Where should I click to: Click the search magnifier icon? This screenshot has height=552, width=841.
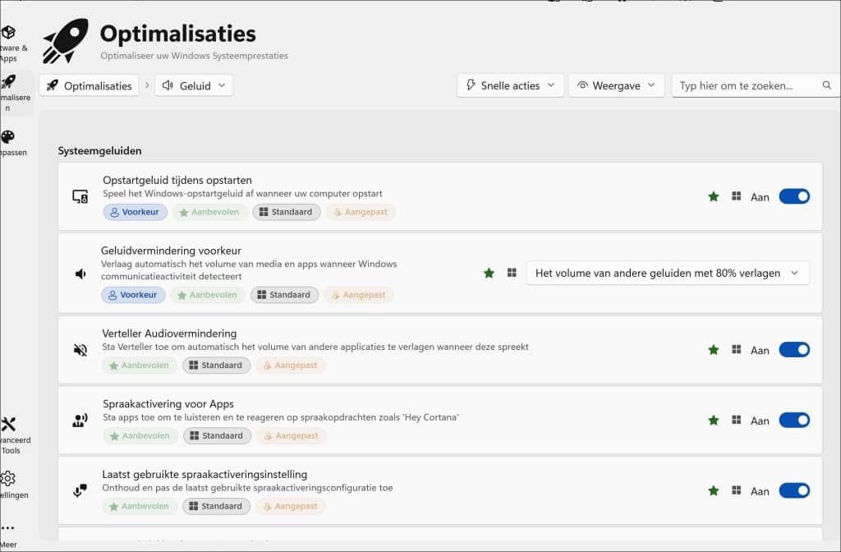tap(826, 85)
